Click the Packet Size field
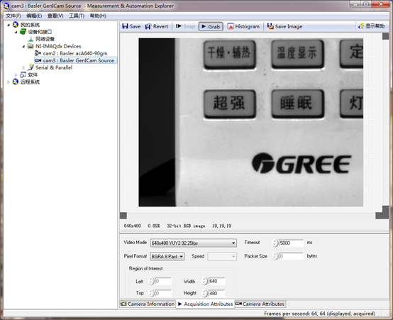393x320 pixels. [291, 256]
